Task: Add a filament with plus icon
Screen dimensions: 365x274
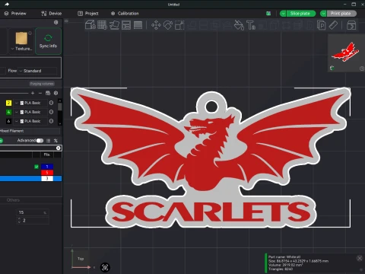Action: tap(33, 93)
